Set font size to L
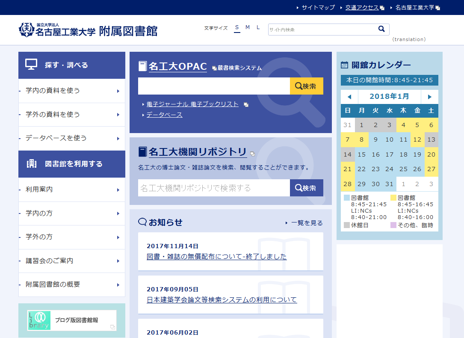The height and width of the screenshot is (338, 464). click(258, 27)
